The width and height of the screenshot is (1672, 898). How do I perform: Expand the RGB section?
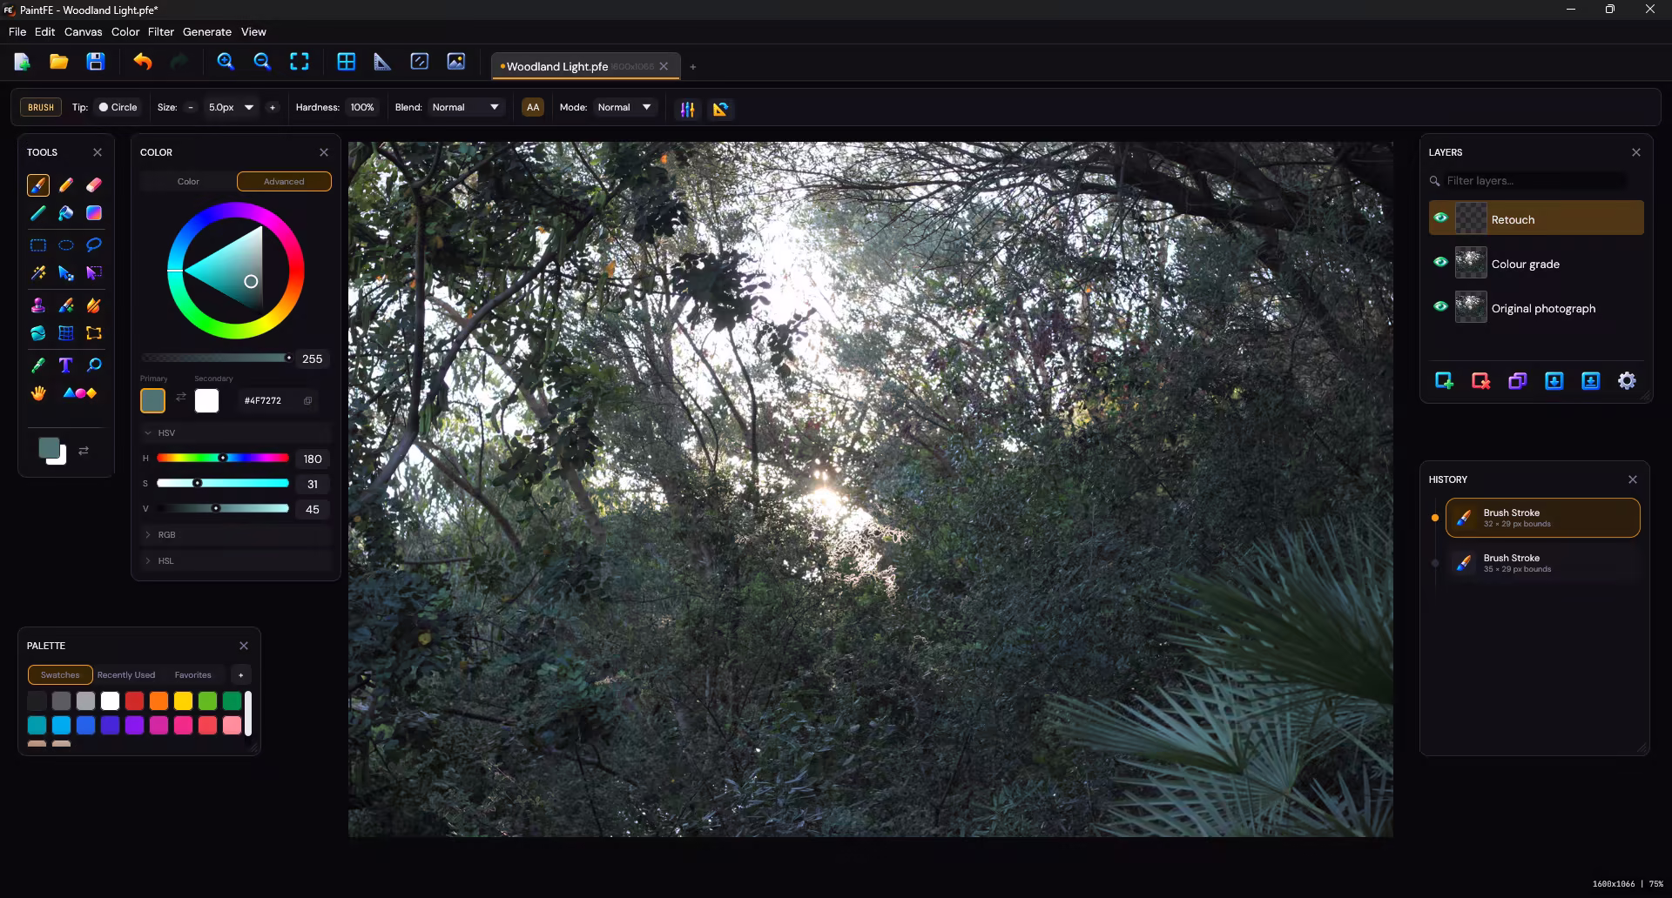(236, 535)
